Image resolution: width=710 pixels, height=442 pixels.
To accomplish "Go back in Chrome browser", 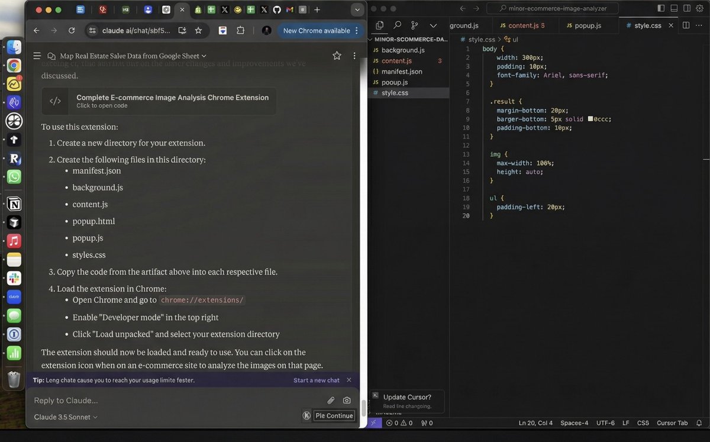I will click(36, 31).
